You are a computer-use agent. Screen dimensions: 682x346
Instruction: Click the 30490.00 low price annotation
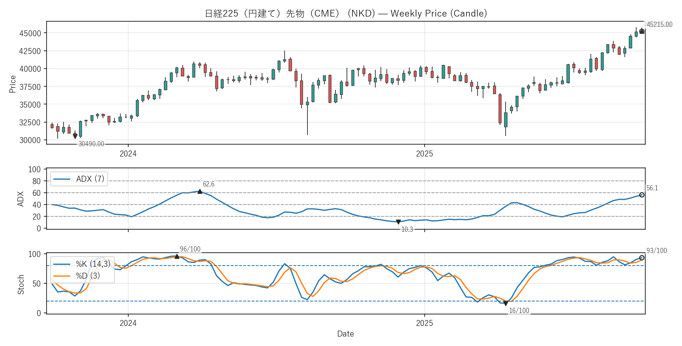[91, 144]
